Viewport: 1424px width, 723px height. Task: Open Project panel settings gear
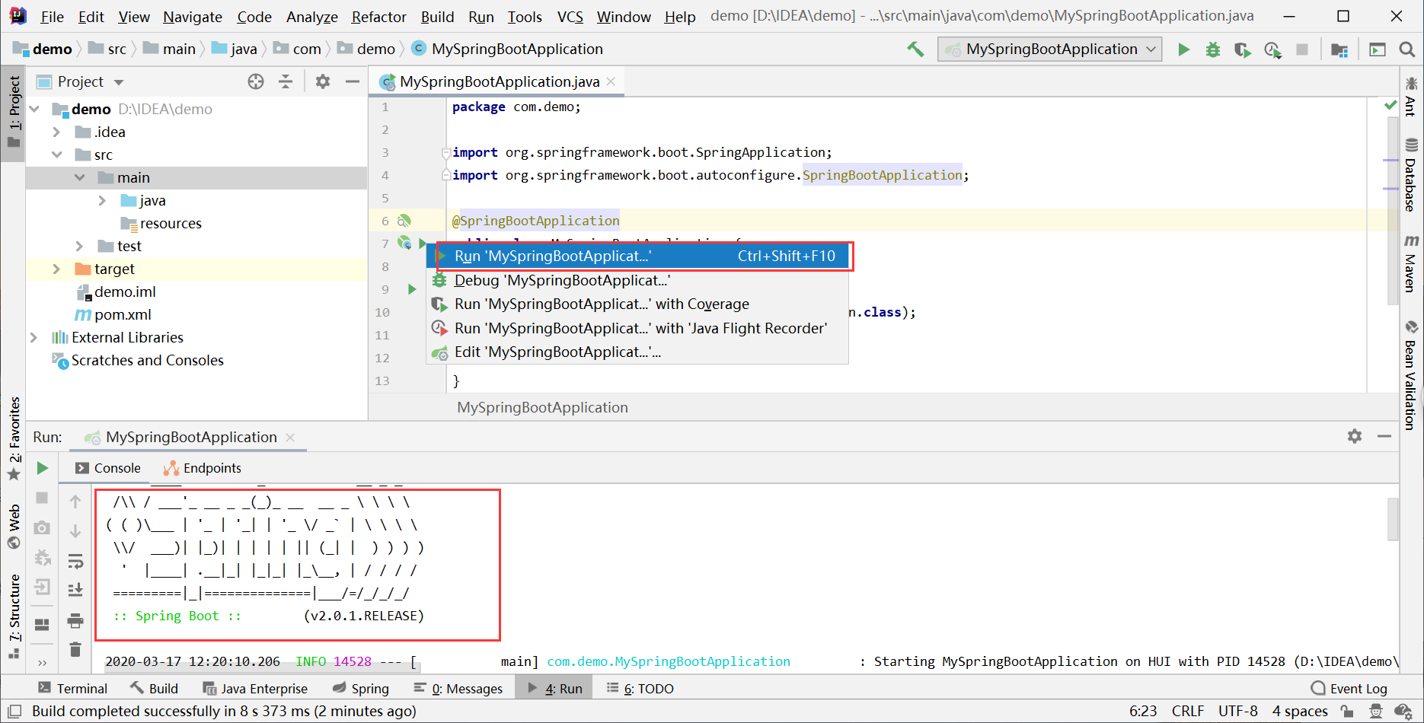click(323, 81)
